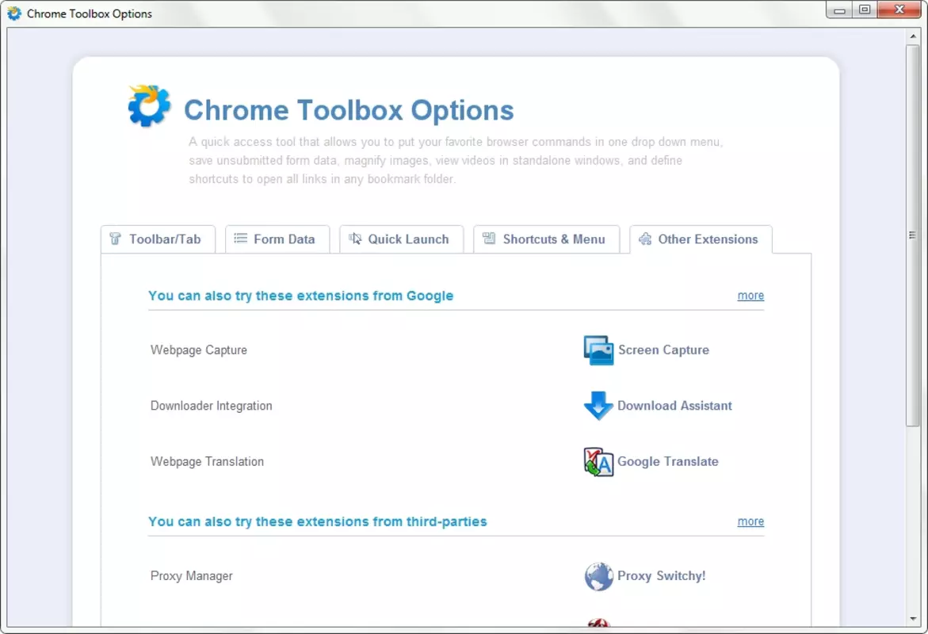The width and height of the screenshot is (928, 634).
Task: Switch to the Toolbar/Tab tab
Action: coord(158,239)
